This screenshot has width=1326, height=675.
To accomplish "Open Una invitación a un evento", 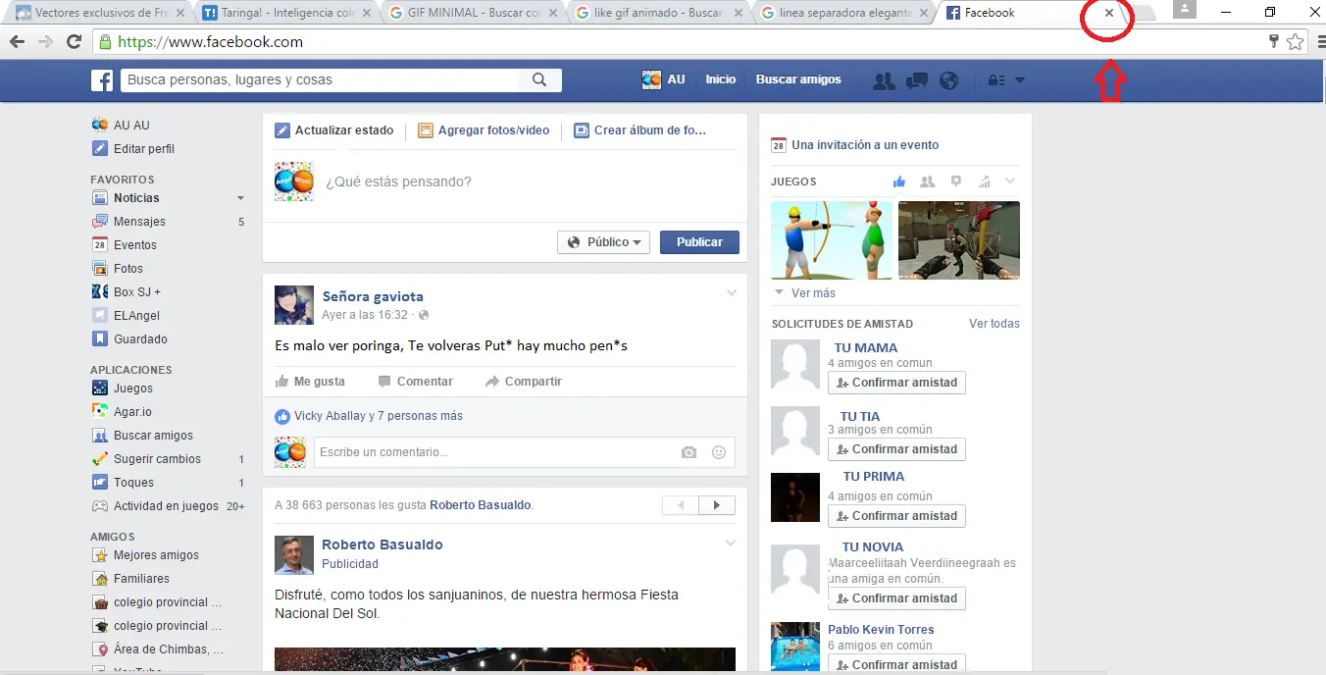I will 865,145.
